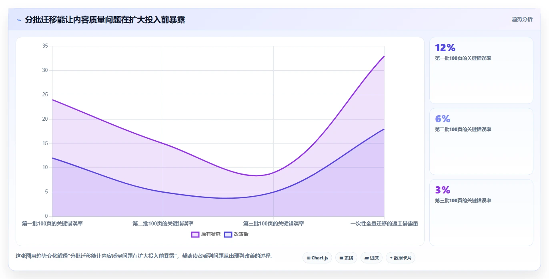Select the 表格 tag
This screenshot has width=549, height=279.
point(346,258)
